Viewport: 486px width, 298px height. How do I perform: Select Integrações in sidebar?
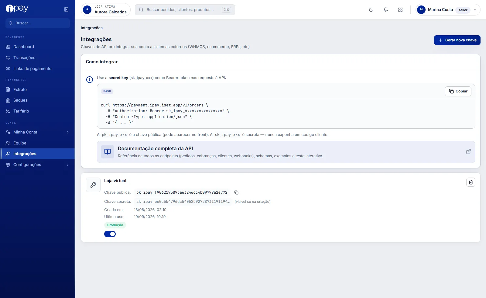point(38,154)
